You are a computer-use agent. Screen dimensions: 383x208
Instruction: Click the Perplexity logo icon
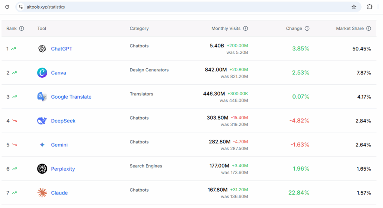pos(42,169)
